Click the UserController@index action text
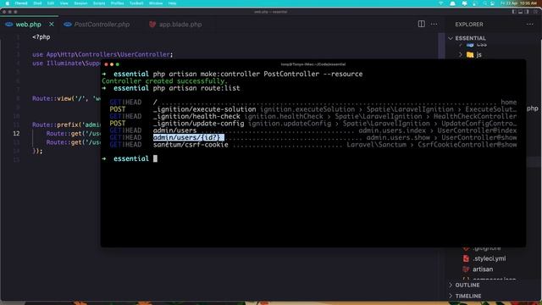The width and height of the screenshot is (542, 305). (x=477, y=130)
